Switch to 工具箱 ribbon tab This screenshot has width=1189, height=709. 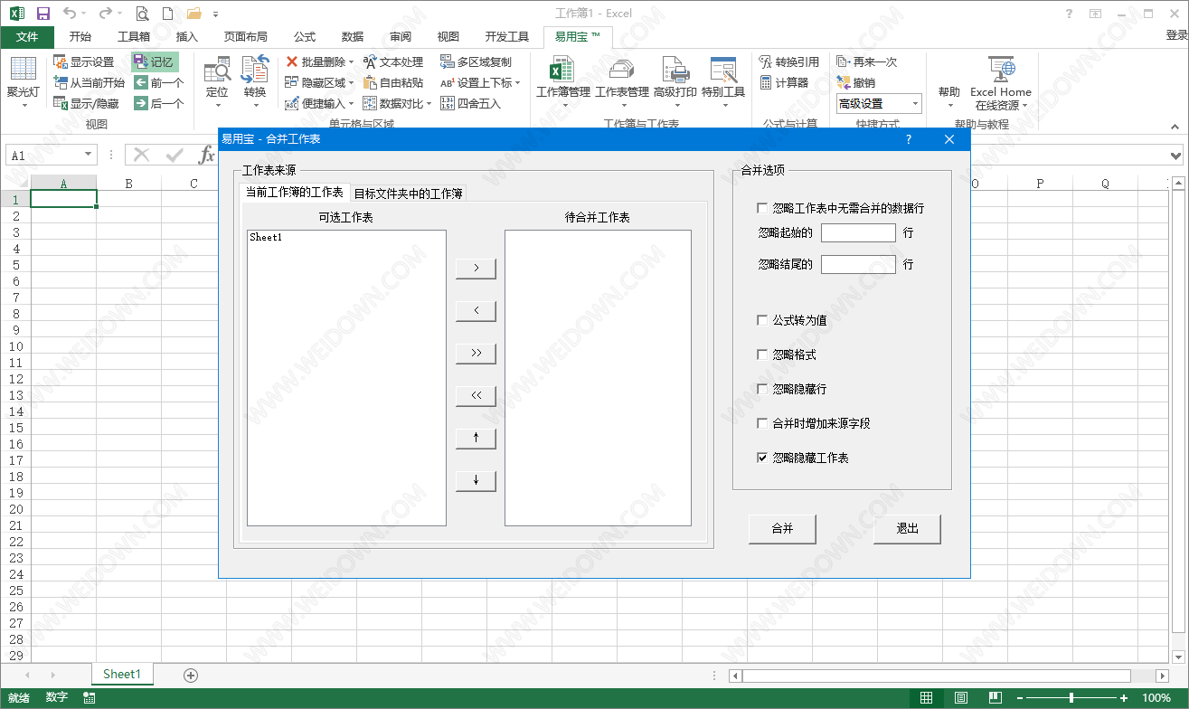(x=134, y=37)
